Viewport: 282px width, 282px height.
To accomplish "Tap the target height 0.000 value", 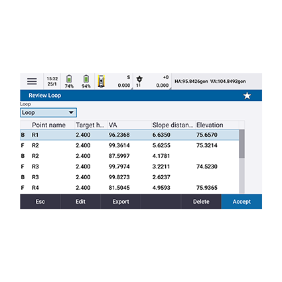I will (163, 86).
